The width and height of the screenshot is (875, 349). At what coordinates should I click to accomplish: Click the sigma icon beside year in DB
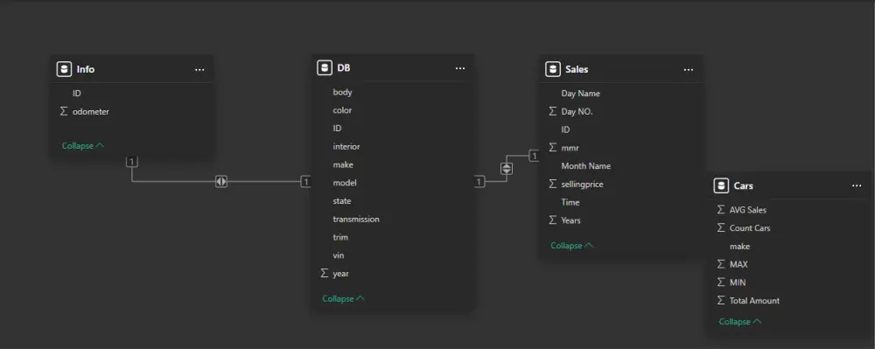click(x=325, y=273)
